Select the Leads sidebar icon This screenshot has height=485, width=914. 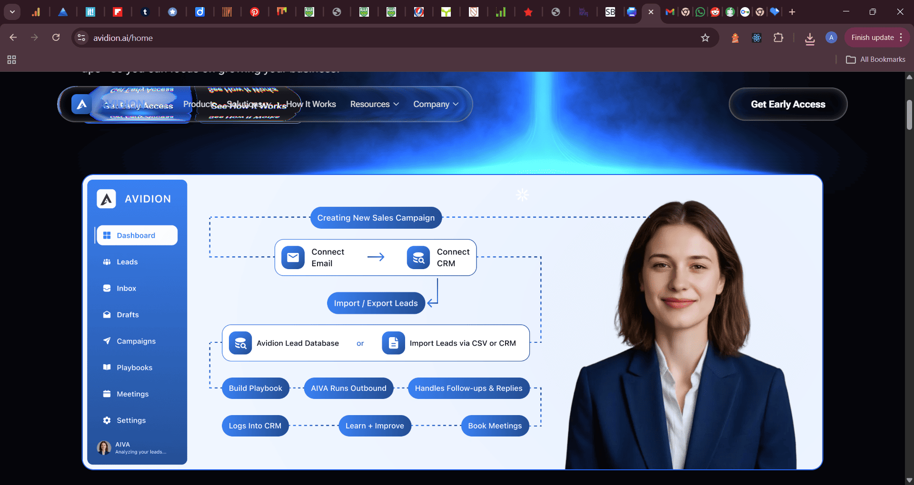pos(107,262)
